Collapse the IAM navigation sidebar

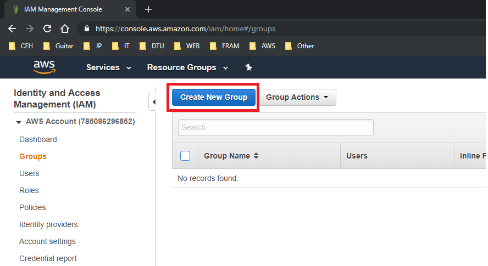[152, 102]
